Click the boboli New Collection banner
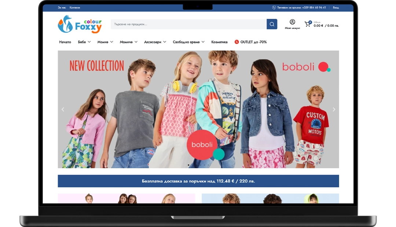 [x=198, y=109]
